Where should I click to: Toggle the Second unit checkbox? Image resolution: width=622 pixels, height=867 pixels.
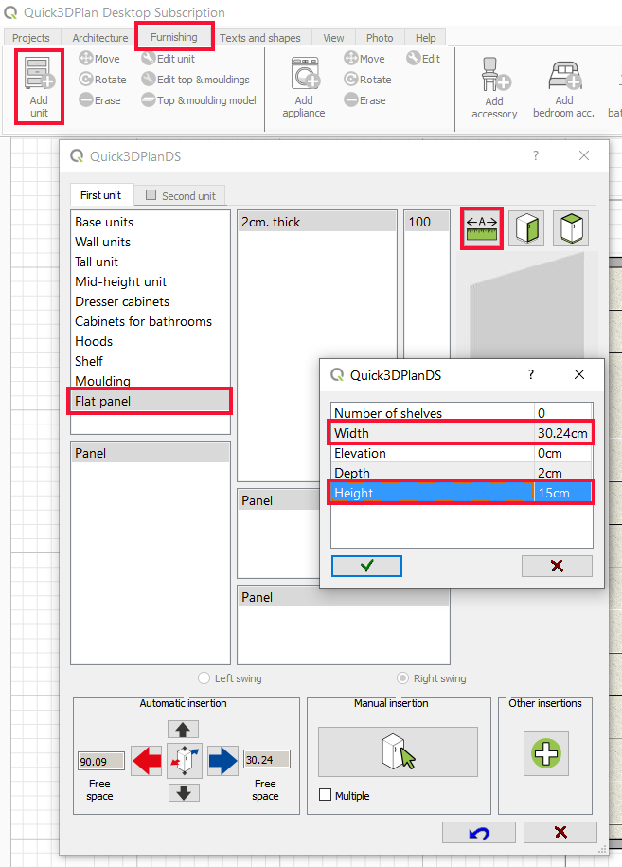pyautogui.click(x=151, y=195)
